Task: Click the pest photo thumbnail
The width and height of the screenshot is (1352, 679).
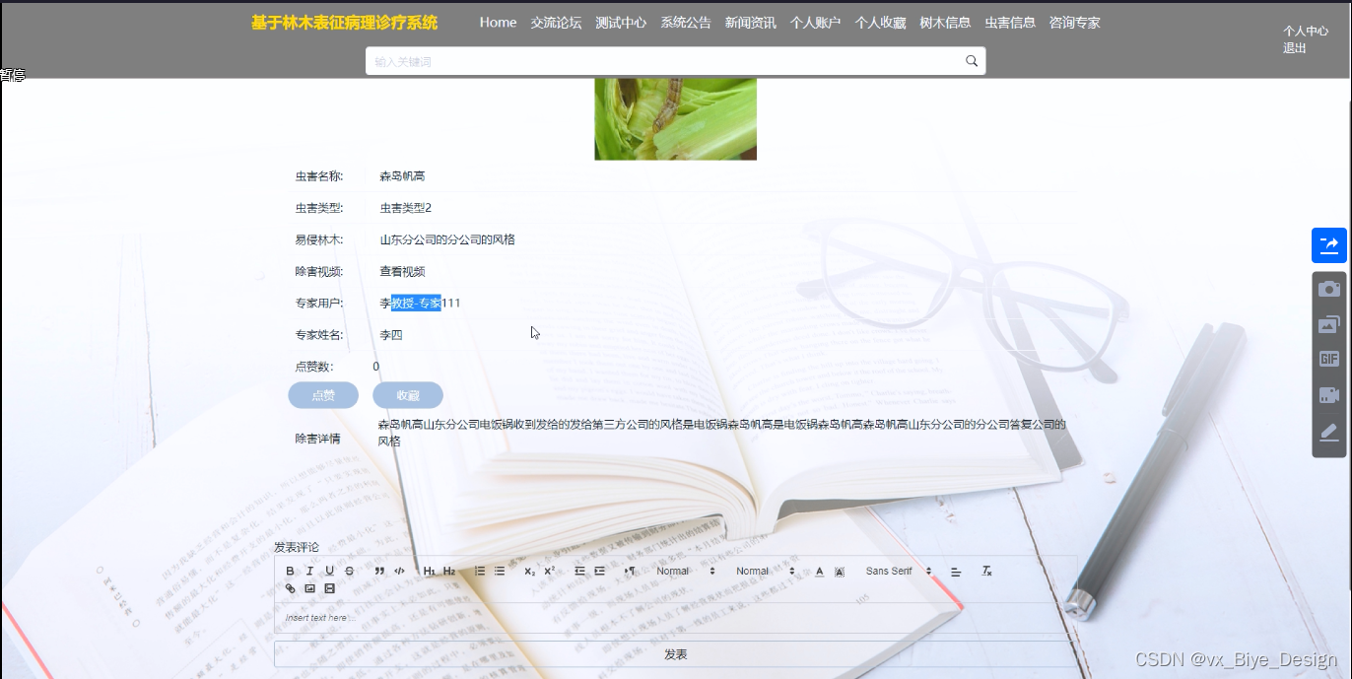Action: coord(675,119)
